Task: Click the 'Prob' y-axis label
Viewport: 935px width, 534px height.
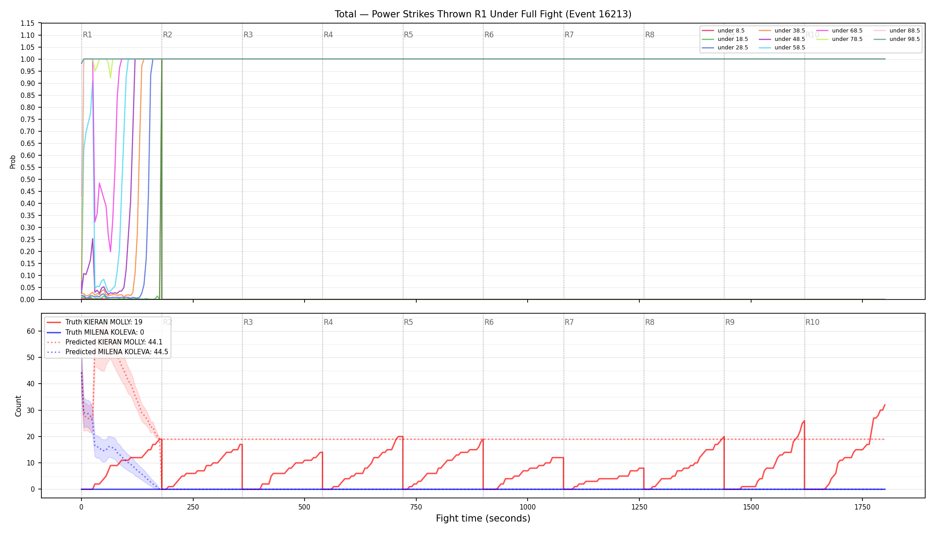Action: (x=12, y=162)
